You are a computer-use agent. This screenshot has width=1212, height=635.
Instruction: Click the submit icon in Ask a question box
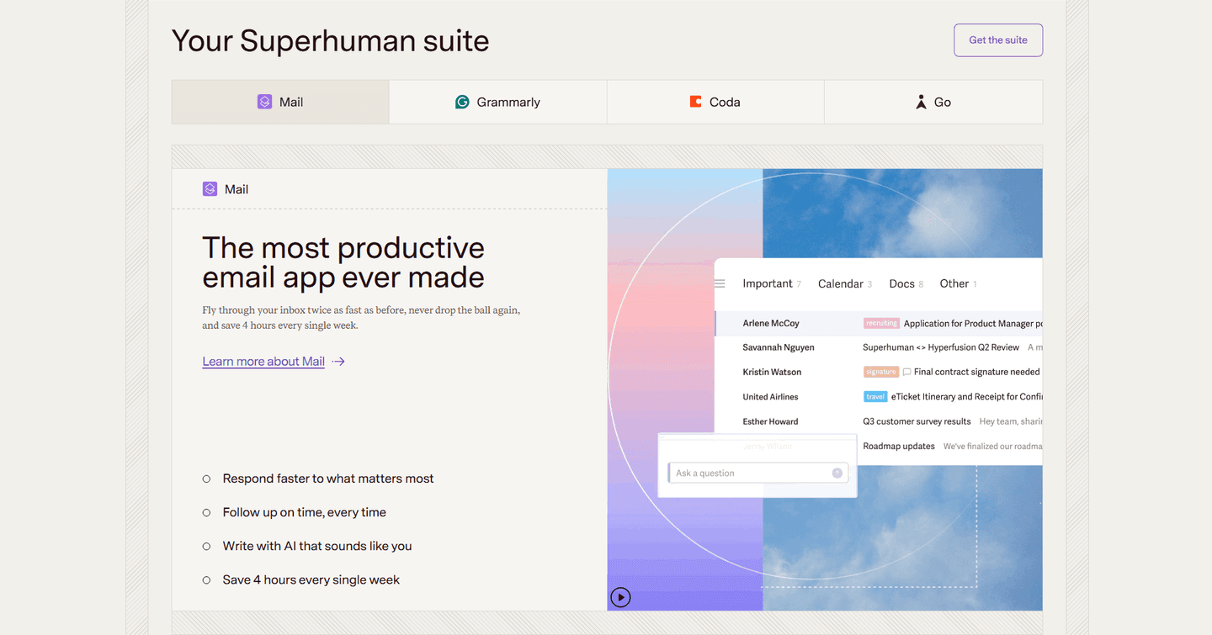(x=837, y=474)
